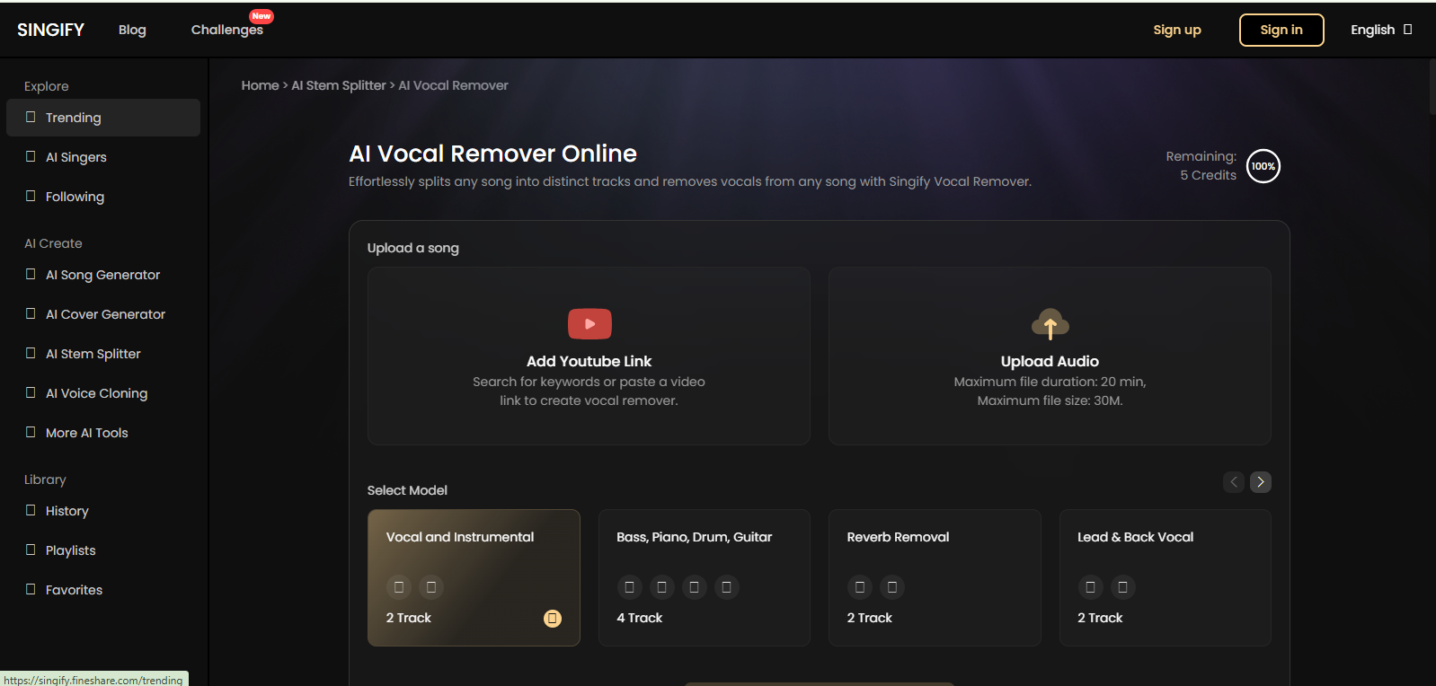Click the next models arrow
The image size is (1436, 686).
[1261, 482]
